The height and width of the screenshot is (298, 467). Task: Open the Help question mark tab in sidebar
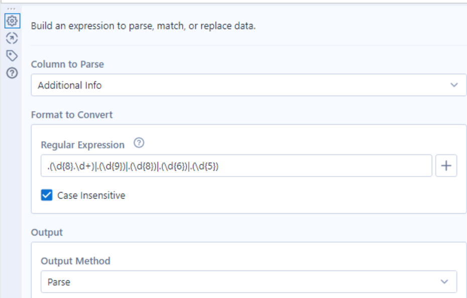click(x=12, y=73)
